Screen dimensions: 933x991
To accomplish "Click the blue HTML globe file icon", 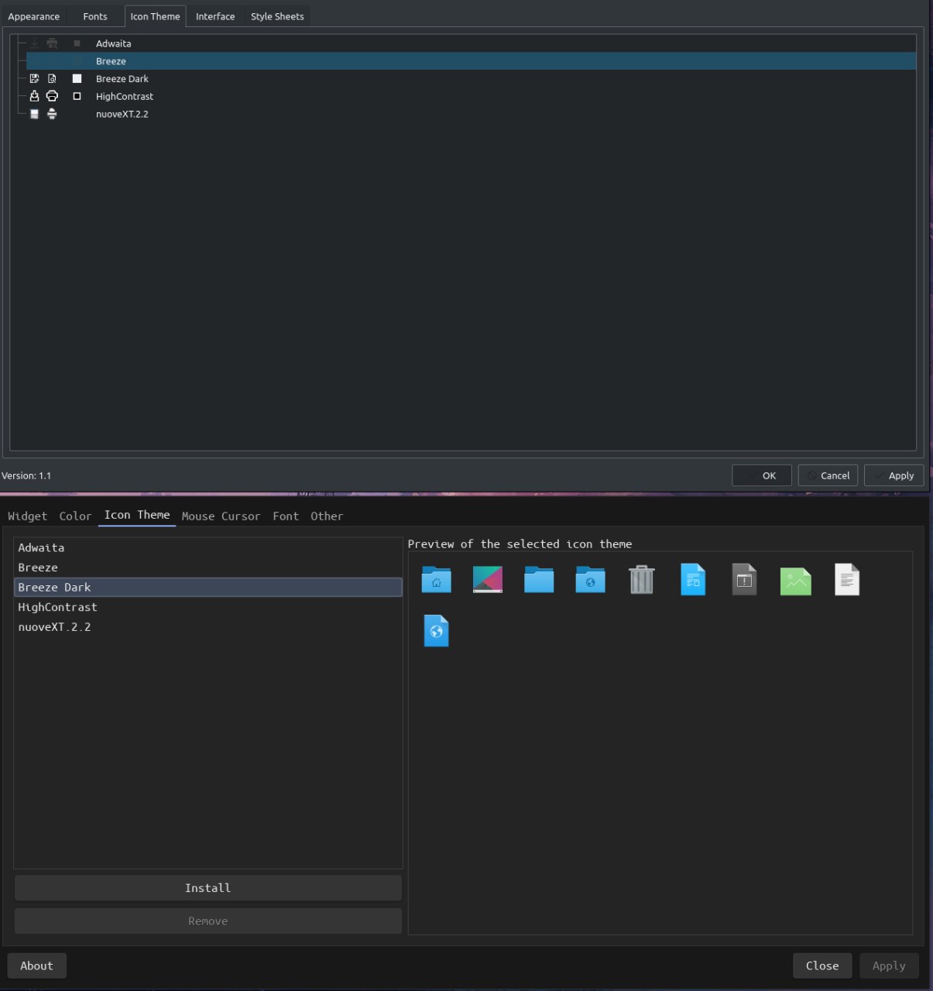I will pyautogui.click(x=436, y=631).
